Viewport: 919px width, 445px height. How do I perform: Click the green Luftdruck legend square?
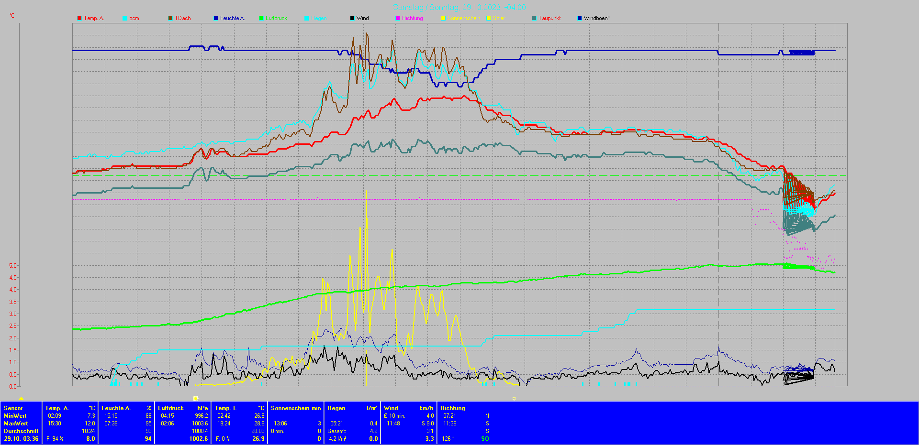pos(261,18)
